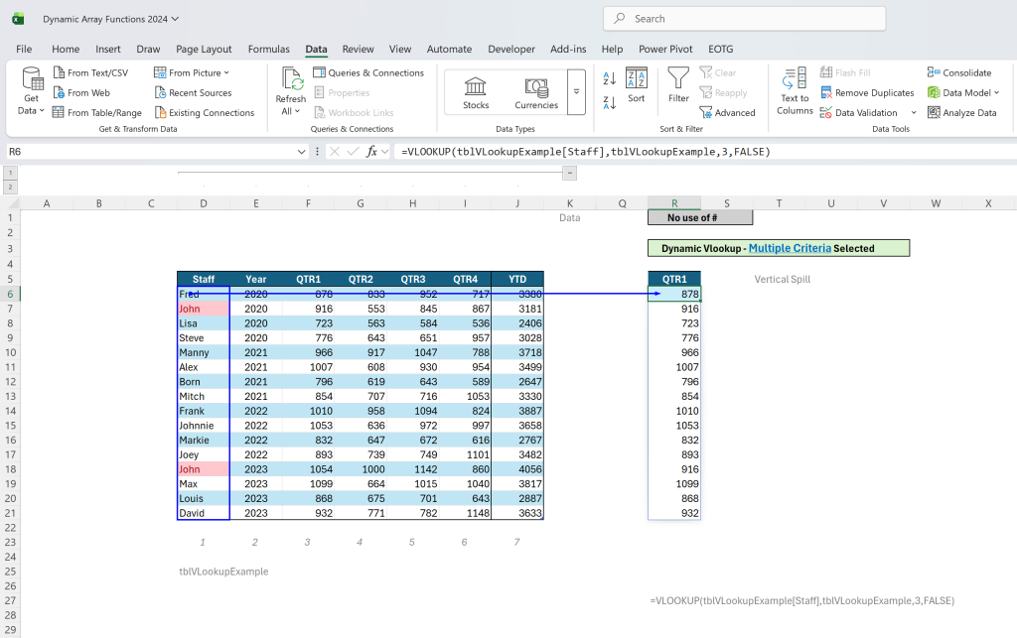Open the Name Box dropdown arrow
This screenshot has width=1017, height=638.
(301, 152)
